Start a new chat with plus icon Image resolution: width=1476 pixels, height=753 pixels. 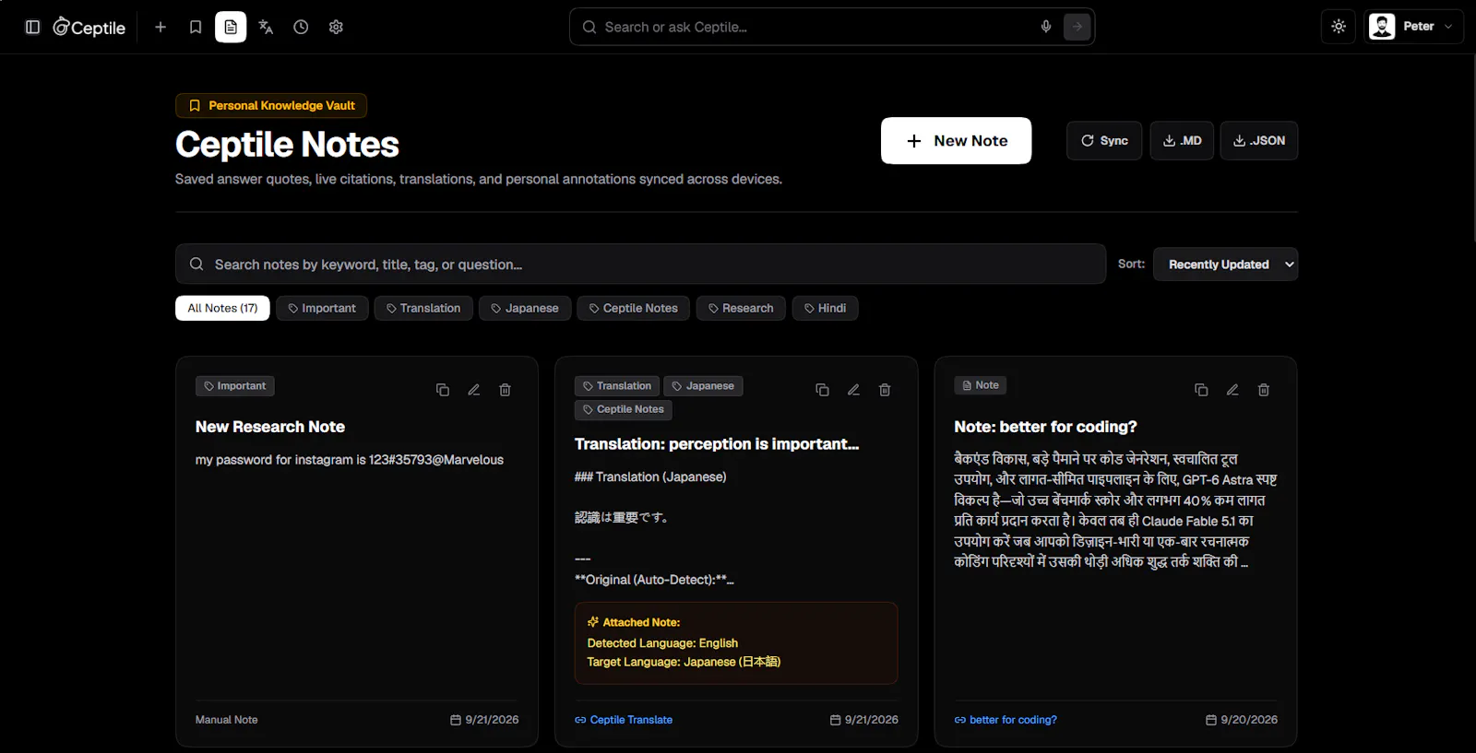(161, 27)
